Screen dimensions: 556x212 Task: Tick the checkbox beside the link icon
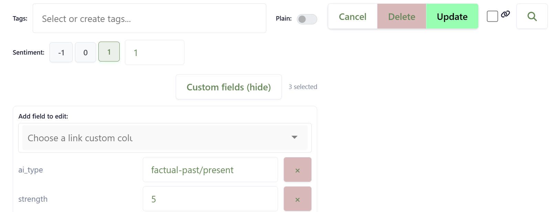492,16
